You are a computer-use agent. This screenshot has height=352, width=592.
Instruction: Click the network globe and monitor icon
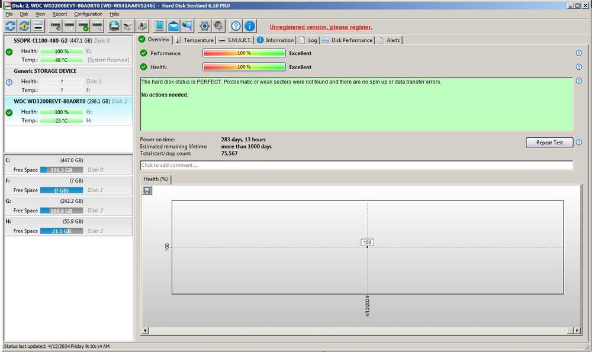pos(187,26)
